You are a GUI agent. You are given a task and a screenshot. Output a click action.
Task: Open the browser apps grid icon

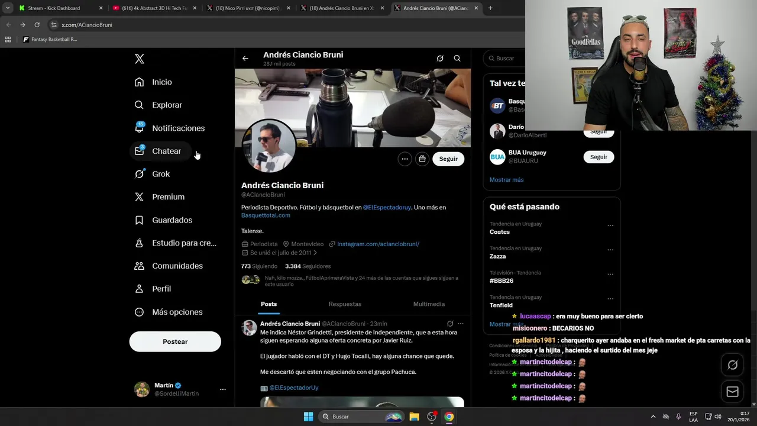[8, 40]
